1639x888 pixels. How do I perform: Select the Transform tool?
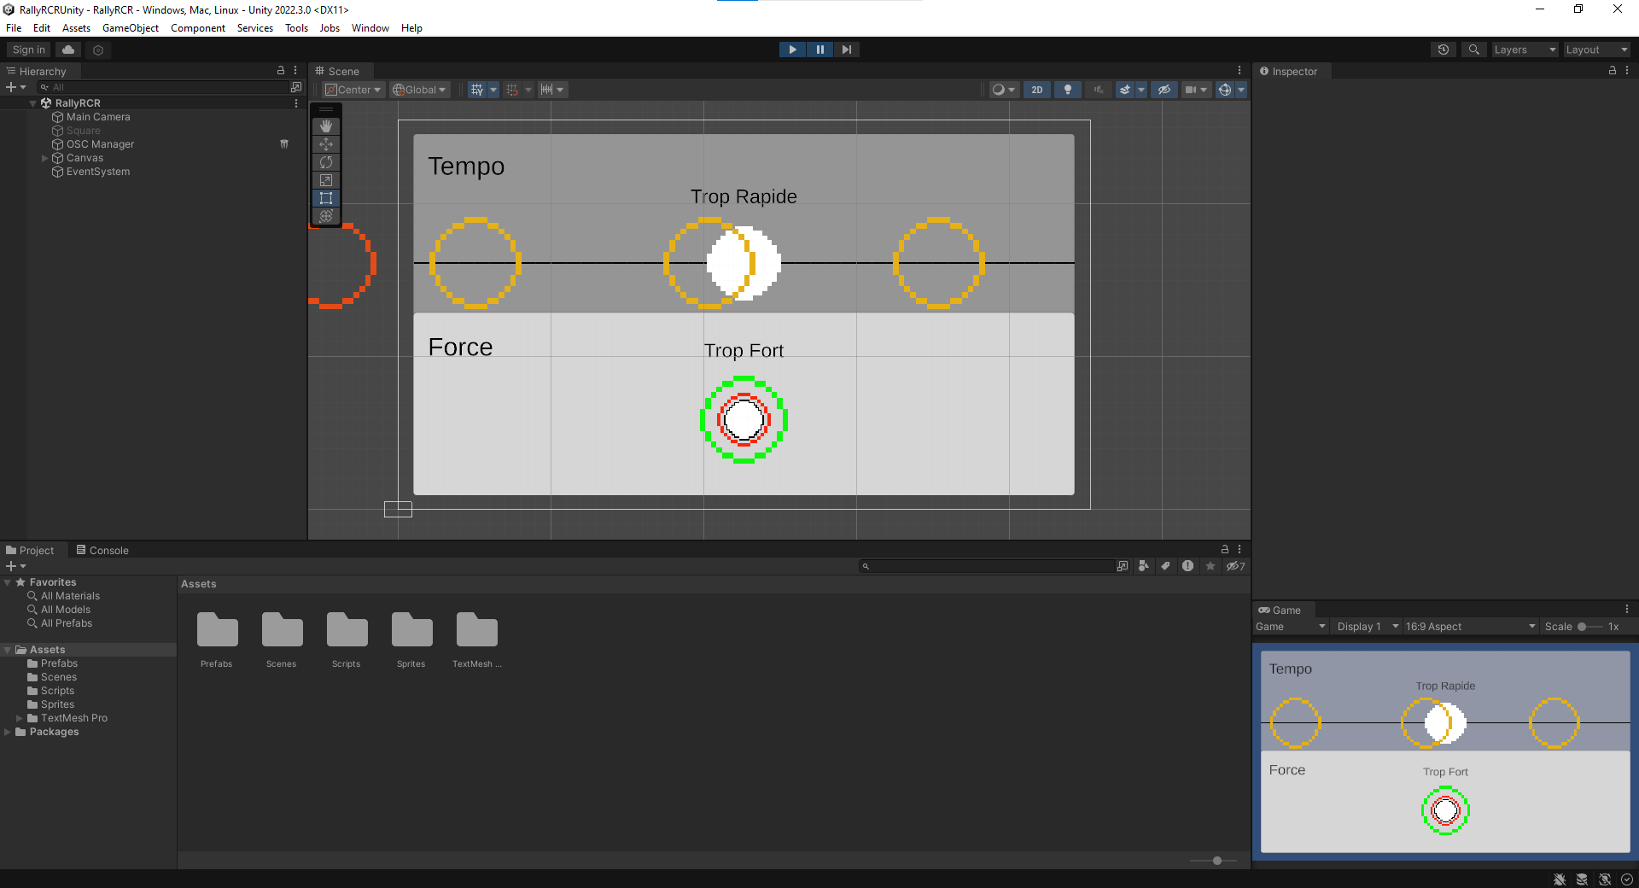[x=326, y=216]
